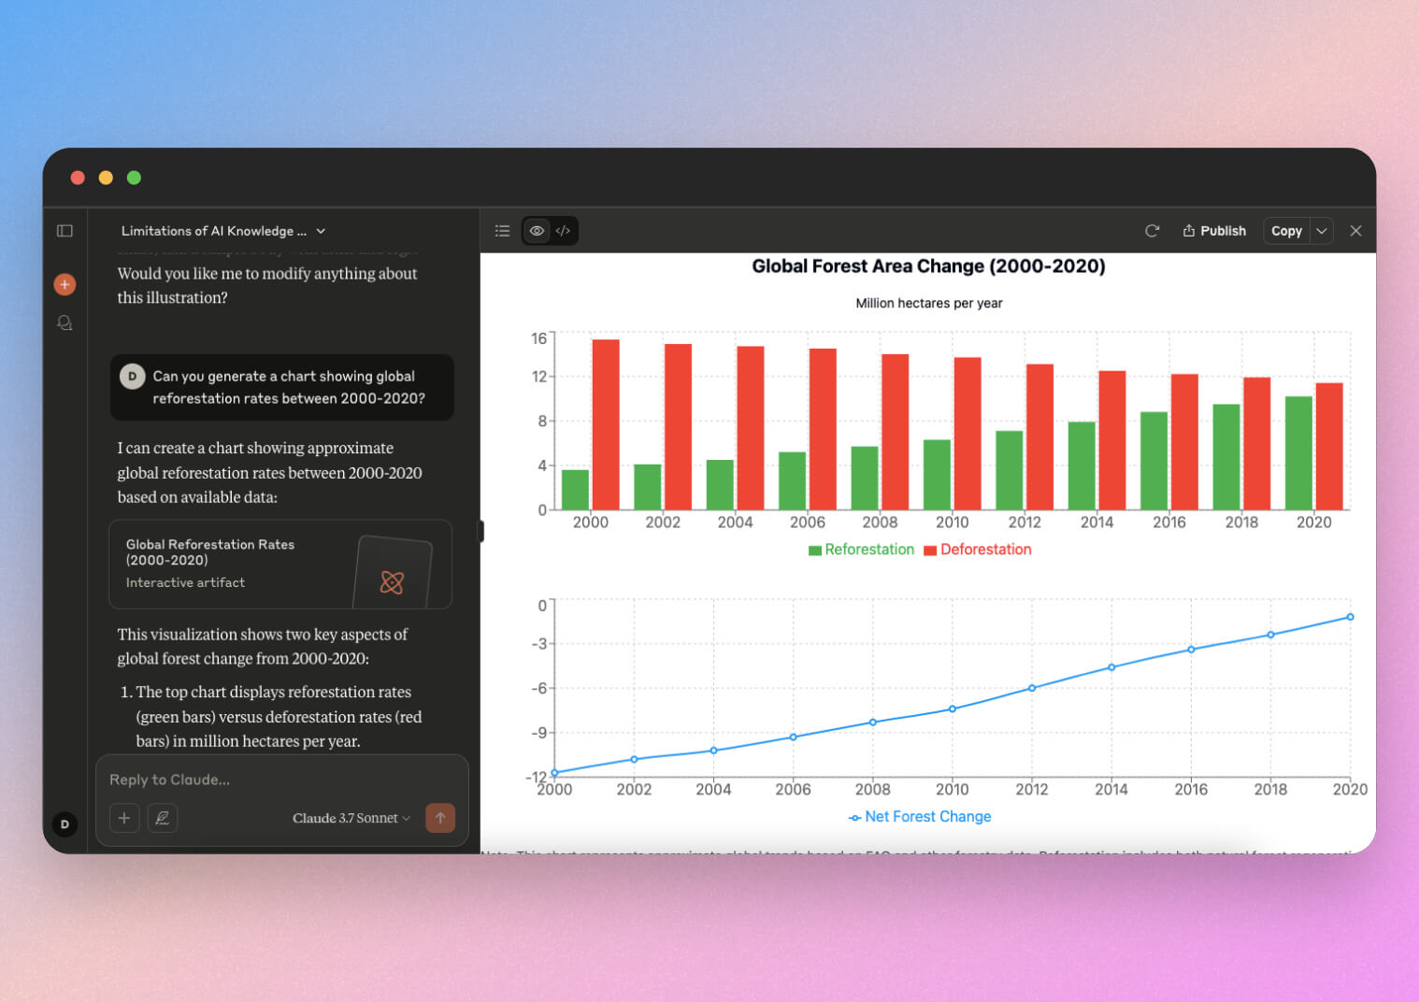The image size is (1419, 1002).
Task: Click the 2010 data point on the line chart
Action: (x=953, y=709)
